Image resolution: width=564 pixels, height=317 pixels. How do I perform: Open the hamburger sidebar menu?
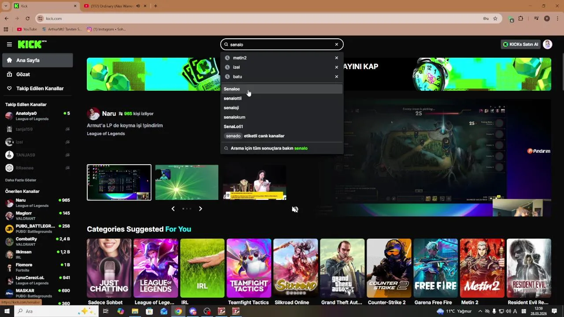9,44
